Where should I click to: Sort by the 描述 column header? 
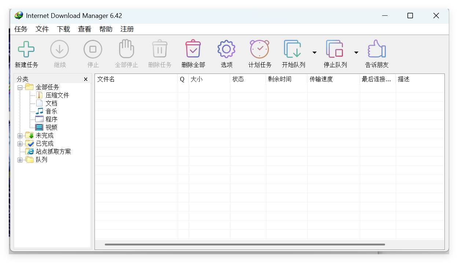tap(420, 79)
